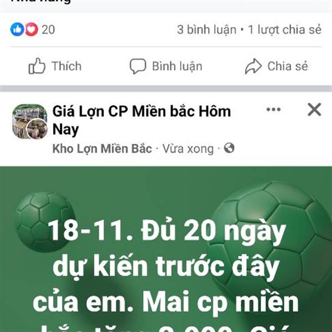Viewport: 332px width, 332px height.
Task: Tap the thumbs-up Thích icon
Action: (37, 66)
